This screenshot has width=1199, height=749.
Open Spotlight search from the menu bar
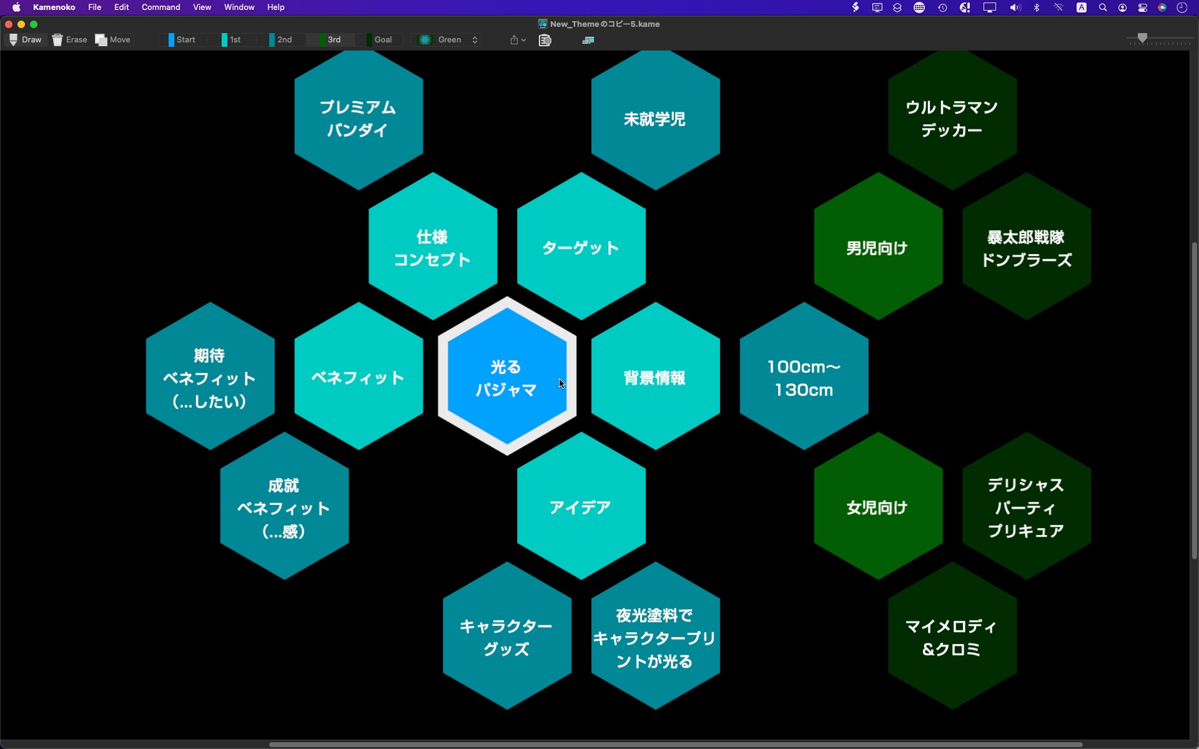click(x=1102, y=7)
